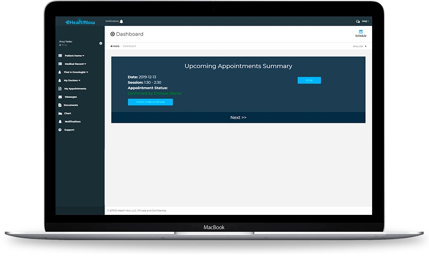Open the chat bubbles icon in header

pyautogui.click(x=357, y=21)
